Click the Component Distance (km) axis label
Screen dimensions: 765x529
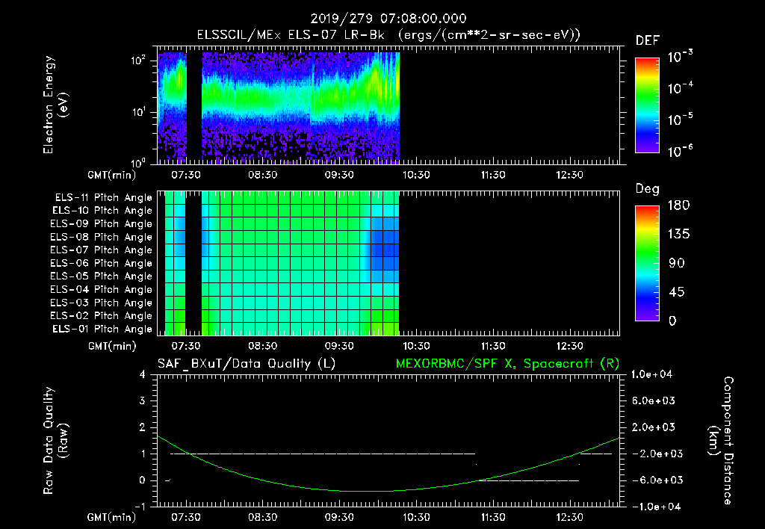[721, 441]
